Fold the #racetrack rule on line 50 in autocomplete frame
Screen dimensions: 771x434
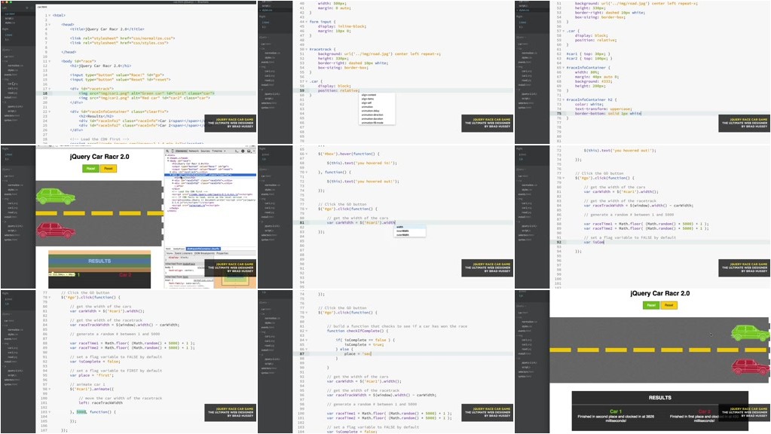pos(306,49)
